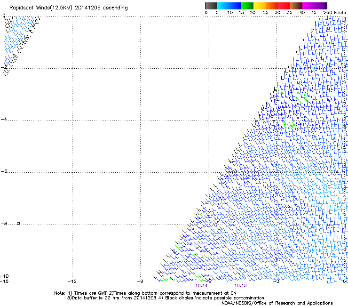The height and width of the screenshot is (306, 348).
Task: Select the red 30–35 knots color segment
Action: coord(284,6)
